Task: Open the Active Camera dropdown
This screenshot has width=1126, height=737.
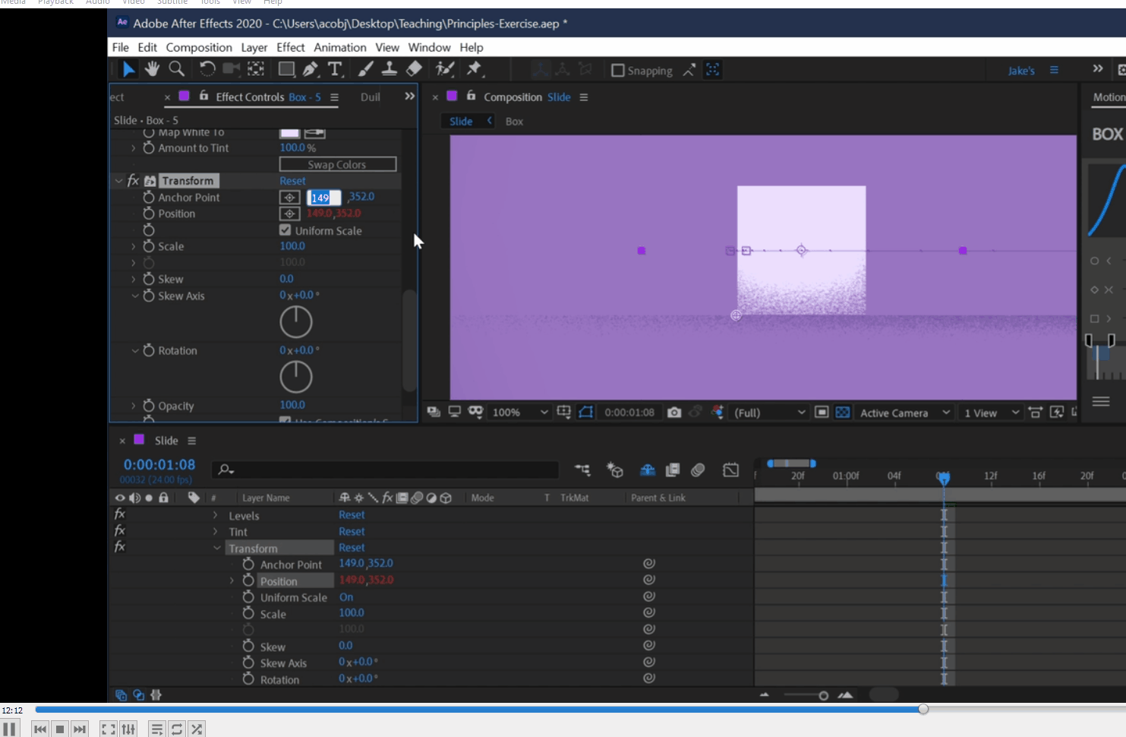Action: click(904, 413)
